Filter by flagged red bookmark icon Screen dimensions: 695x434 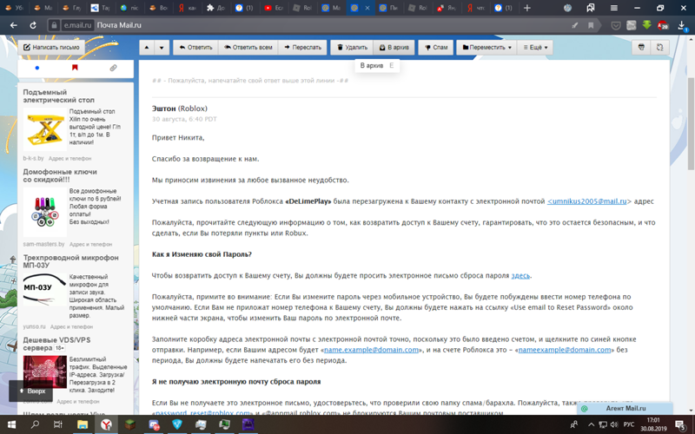[75, 68]
